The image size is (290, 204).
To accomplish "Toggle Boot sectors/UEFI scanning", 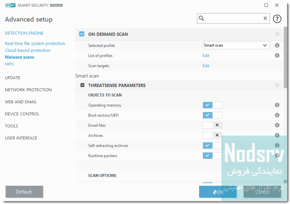I will point(212,115).
